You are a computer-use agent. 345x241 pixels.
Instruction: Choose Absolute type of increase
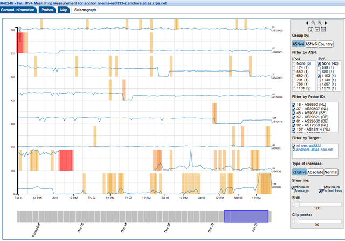[315, 172]
